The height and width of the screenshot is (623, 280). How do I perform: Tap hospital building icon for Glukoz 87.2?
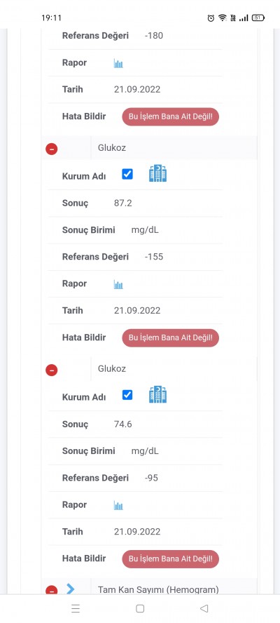click(157, 173)
